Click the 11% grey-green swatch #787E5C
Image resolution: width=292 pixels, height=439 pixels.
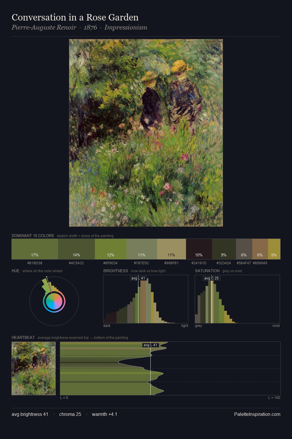point(142,249)
